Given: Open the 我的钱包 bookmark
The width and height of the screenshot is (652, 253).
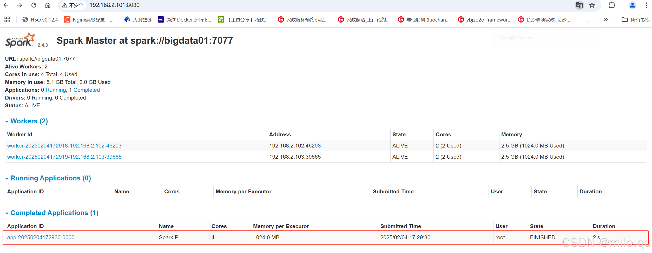Looking at the screenshot, I should pos(138,20).
